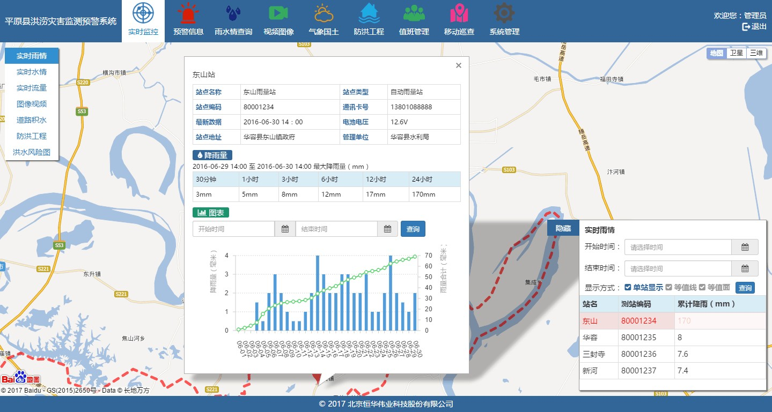The image size is (772, 412).
Task: Toggle the 等值线 checkbox
Action: pyautogui.click(x=668, y=288)
